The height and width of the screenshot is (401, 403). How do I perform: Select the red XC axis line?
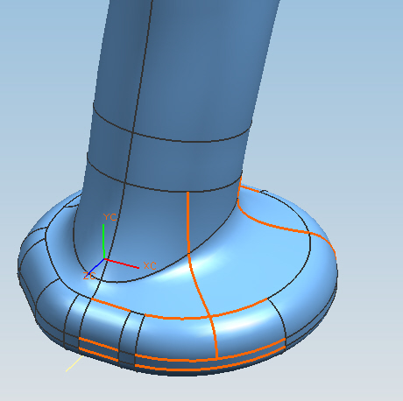[122, 264]
